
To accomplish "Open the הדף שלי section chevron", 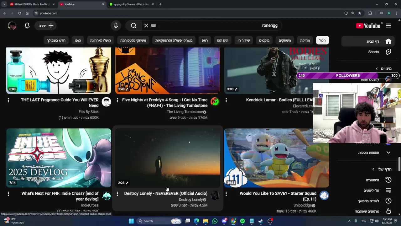I will pyautogui.click(x=373, y=169).
